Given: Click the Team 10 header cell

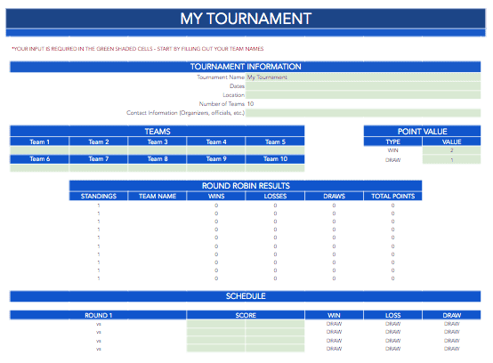Looking at the screenshot, I should pos(275,159).
